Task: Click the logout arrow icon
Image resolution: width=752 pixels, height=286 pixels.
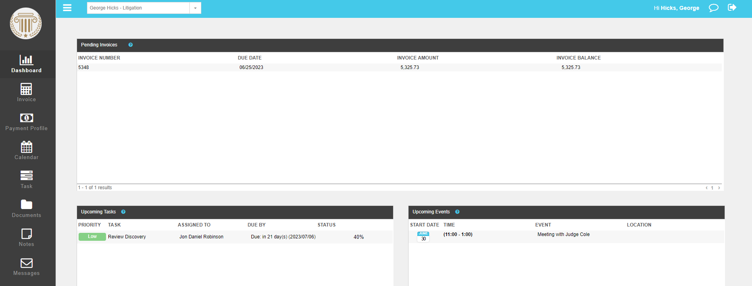Action: [x=732, y=8]
